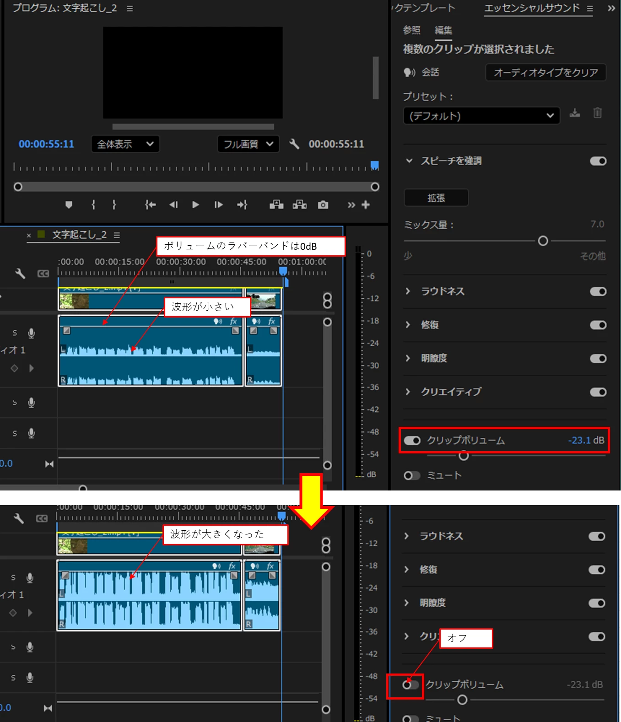Toggle 修復 switch in upper panel
This screenshot has height=722, width=621.
pos(598,325)
